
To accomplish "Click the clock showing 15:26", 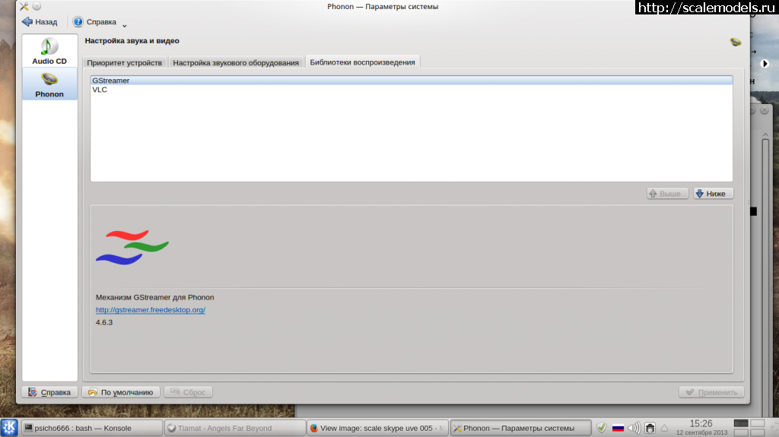I will (701, 423).
